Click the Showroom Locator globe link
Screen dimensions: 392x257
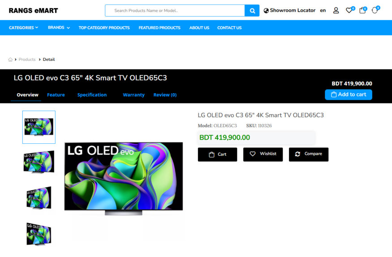point(289,10)
